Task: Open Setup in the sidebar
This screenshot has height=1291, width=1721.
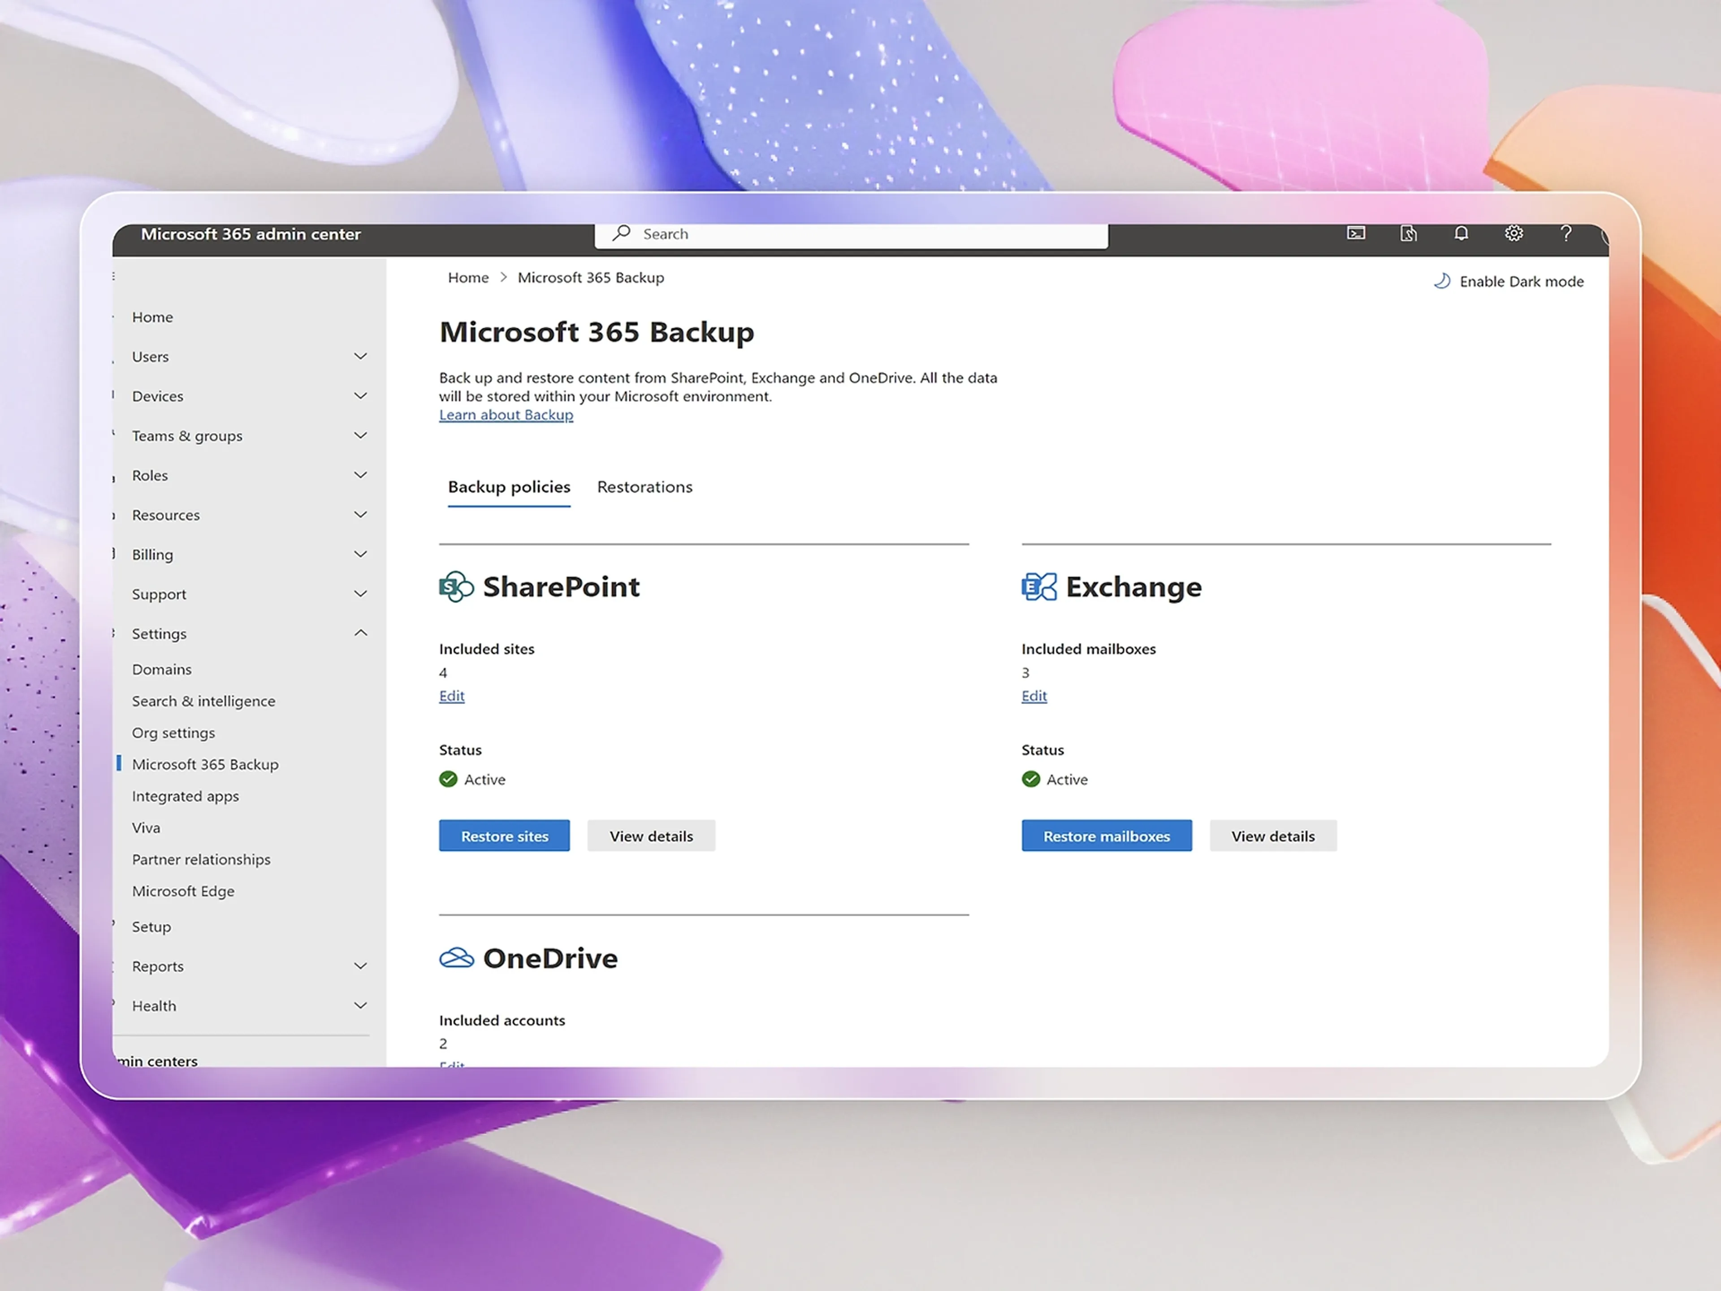Action: click(151, 927)
